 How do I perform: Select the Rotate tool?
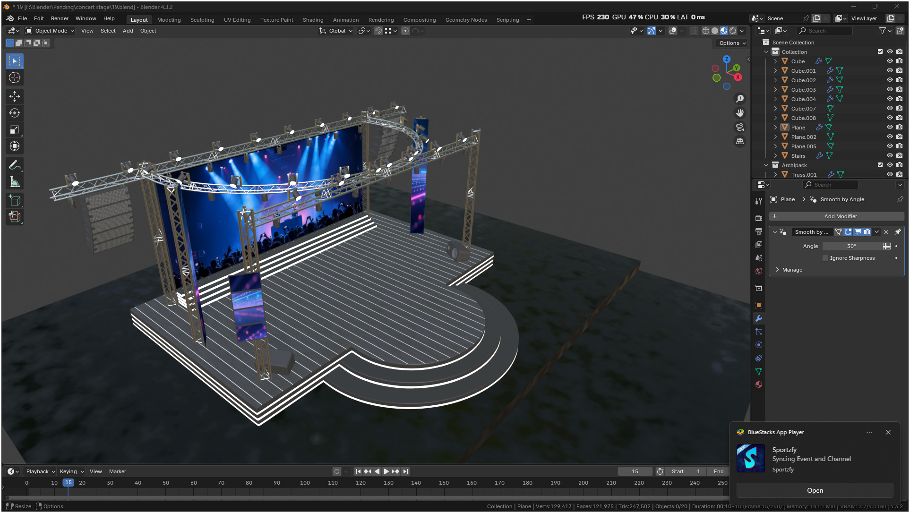point(15,113)
